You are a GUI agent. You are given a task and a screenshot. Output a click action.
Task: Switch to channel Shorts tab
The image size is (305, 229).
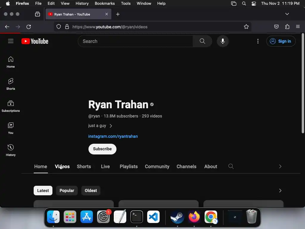(x=84, y=166)
